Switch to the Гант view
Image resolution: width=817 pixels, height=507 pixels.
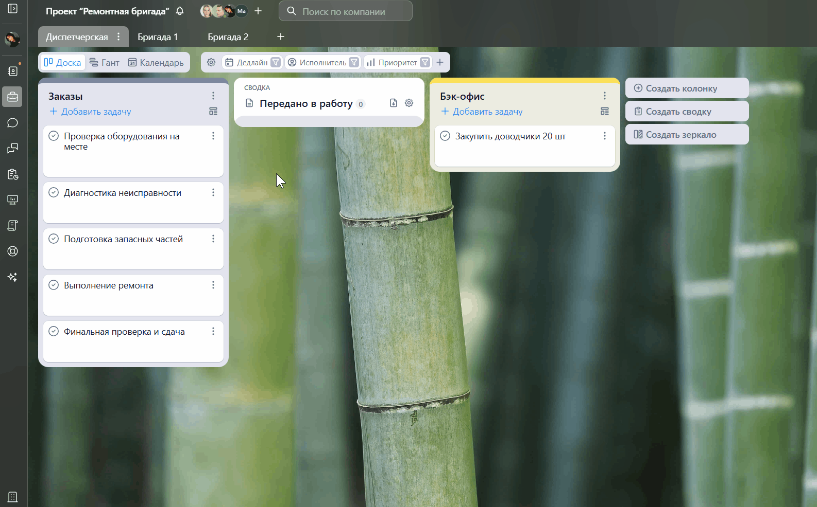pyautogui.click(x=105, y=62)
